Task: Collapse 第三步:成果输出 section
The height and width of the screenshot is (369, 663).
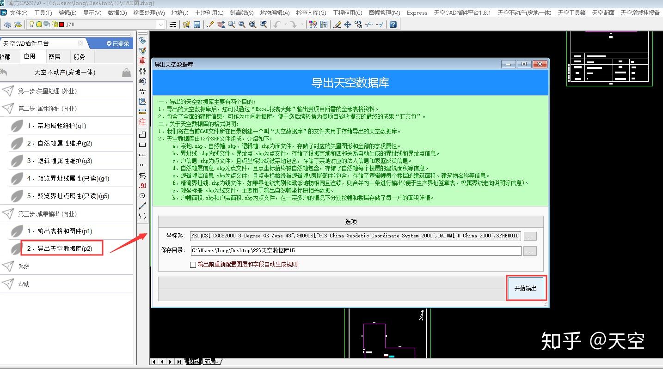Action: pyautogui.click(x=67, y=214)
